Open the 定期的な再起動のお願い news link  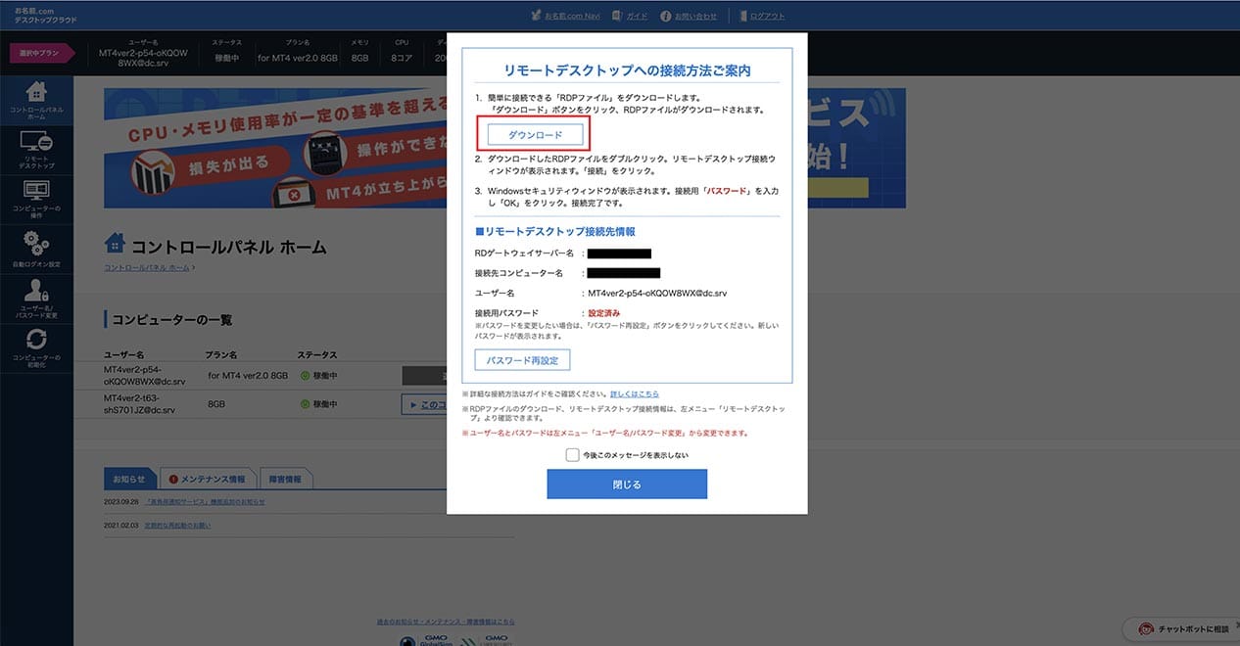click(x=178, y=525)
